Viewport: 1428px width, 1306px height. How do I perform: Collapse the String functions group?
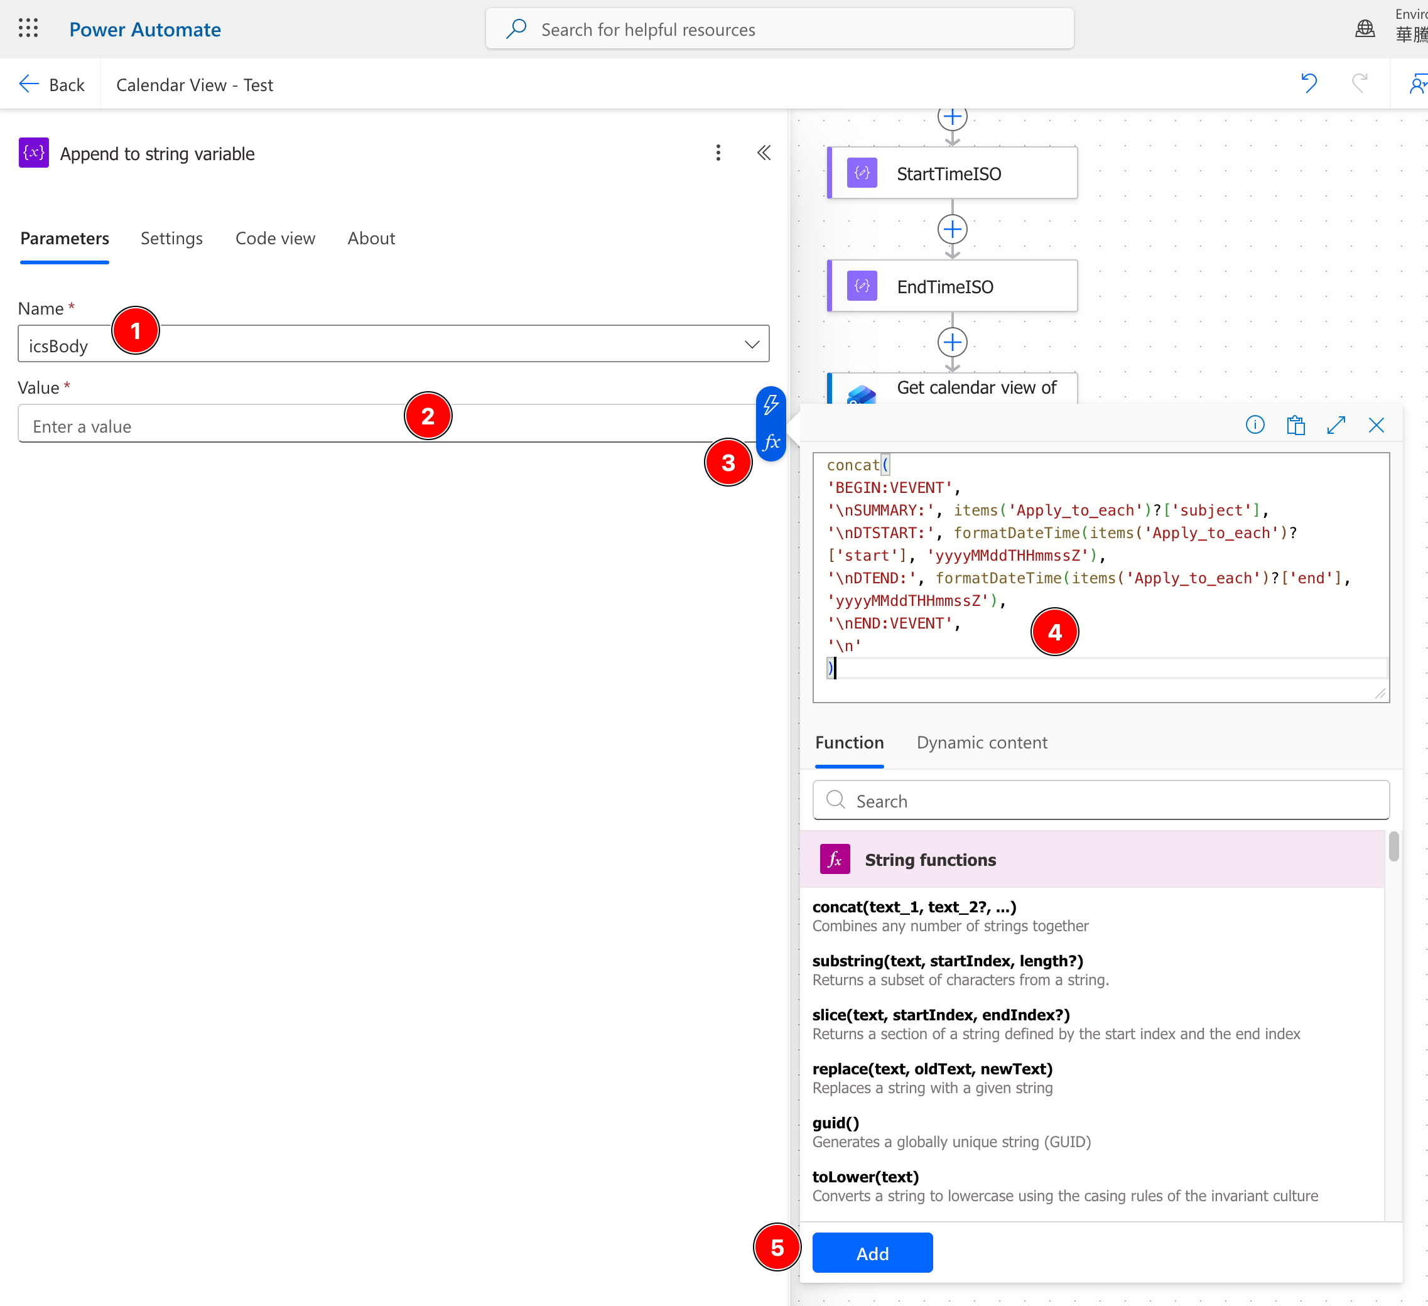[x=1092, y=859]
